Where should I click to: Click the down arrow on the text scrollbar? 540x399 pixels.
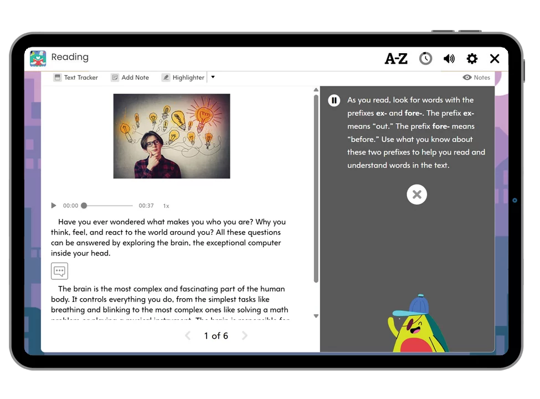pos(316,316)
